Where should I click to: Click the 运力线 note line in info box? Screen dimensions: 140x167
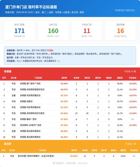pos(30,57)
